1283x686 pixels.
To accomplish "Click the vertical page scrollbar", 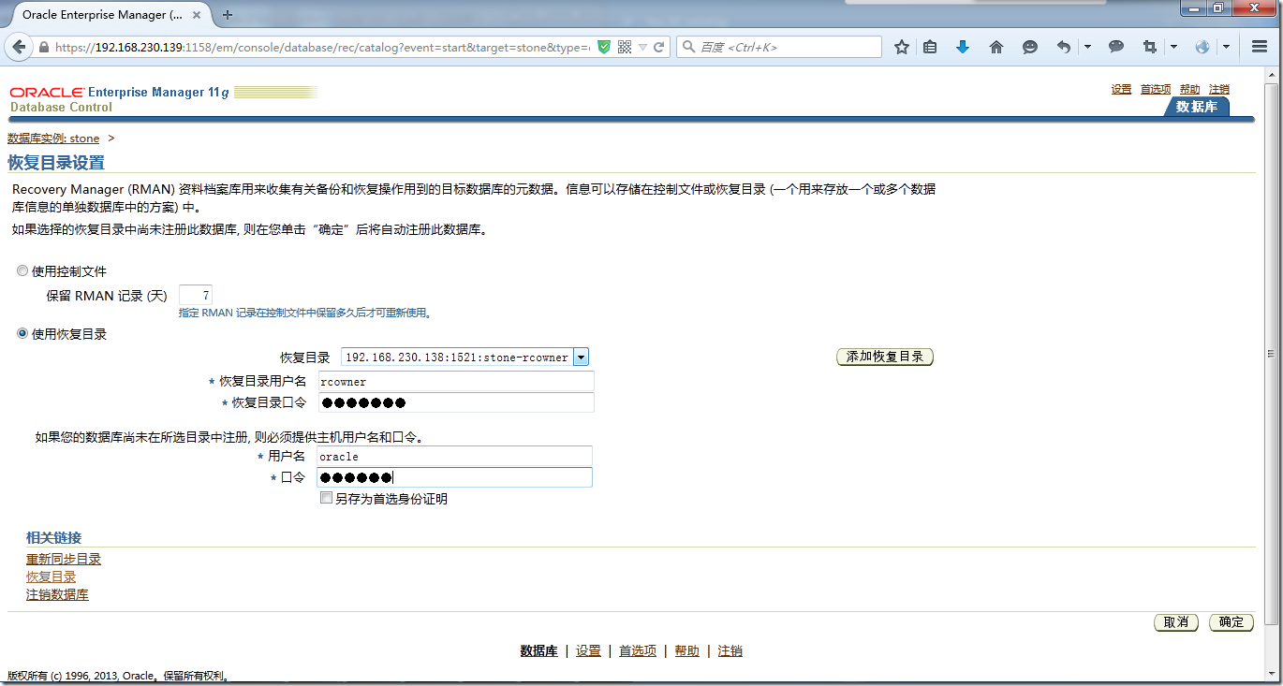I will (x=1271, y=353).
